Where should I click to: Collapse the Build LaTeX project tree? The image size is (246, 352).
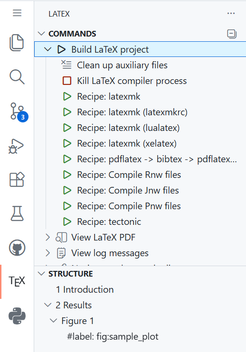(47, 49)
